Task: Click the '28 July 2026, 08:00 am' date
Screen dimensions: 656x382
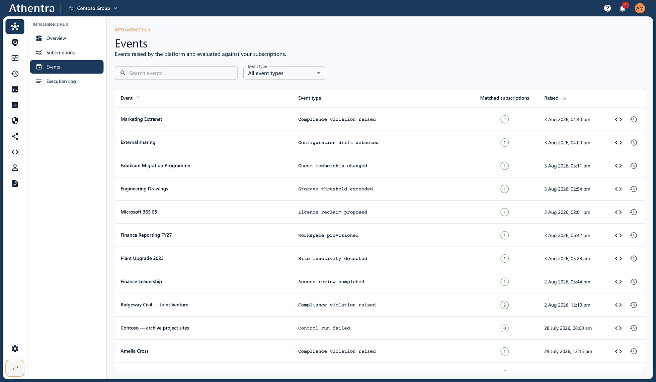Action: 568,328
